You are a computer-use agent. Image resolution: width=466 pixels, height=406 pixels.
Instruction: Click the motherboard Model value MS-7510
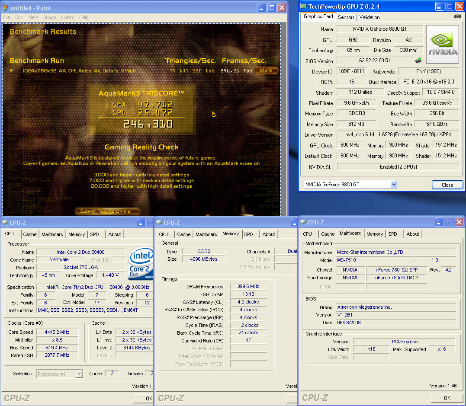(374, 260)
